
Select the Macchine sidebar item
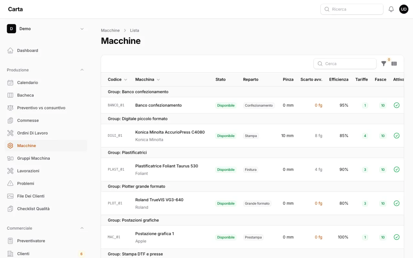click(x=46, y=146)
